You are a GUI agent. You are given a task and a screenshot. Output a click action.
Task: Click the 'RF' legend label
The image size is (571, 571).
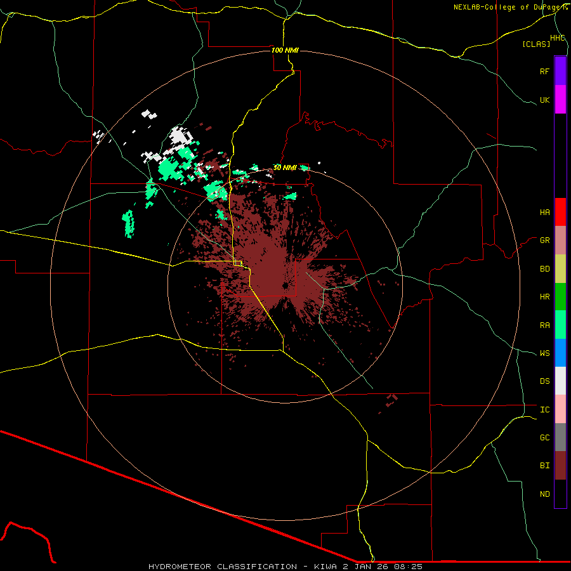coord(544,71)
